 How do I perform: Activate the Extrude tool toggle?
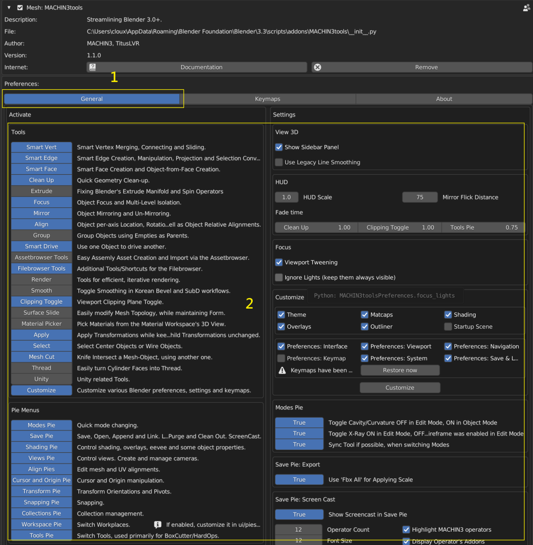[x=41, y=191]
